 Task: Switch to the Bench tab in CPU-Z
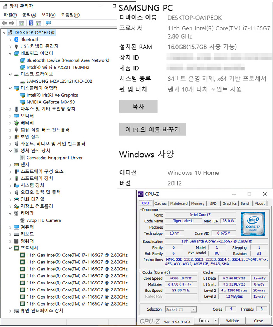[x=245, y=204]
